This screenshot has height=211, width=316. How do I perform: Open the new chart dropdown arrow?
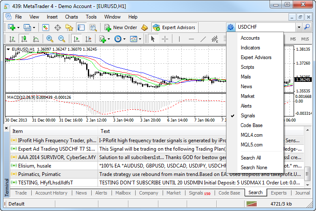(18, 27)
